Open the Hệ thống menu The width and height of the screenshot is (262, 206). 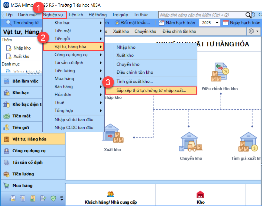(x=98, y=15)
